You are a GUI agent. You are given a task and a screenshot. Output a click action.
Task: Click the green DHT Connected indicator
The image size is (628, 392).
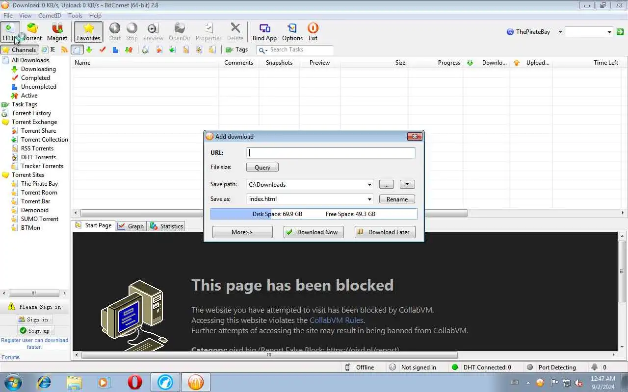(x=455, y=367)
